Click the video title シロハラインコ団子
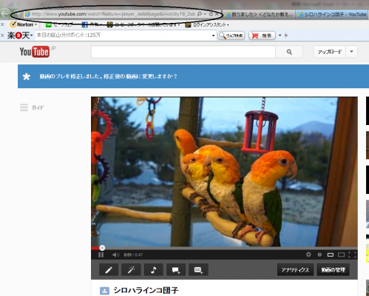This screenshot has height=296, width=369. coord(146,290)
